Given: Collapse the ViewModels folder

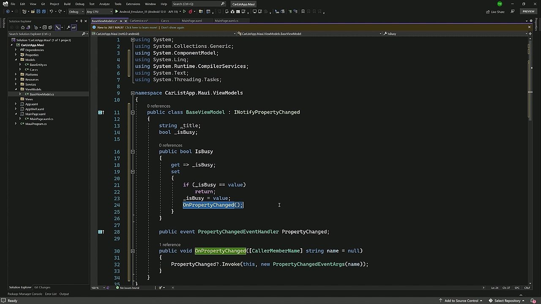Looking at the screenshot, I should tap(16, 89).
